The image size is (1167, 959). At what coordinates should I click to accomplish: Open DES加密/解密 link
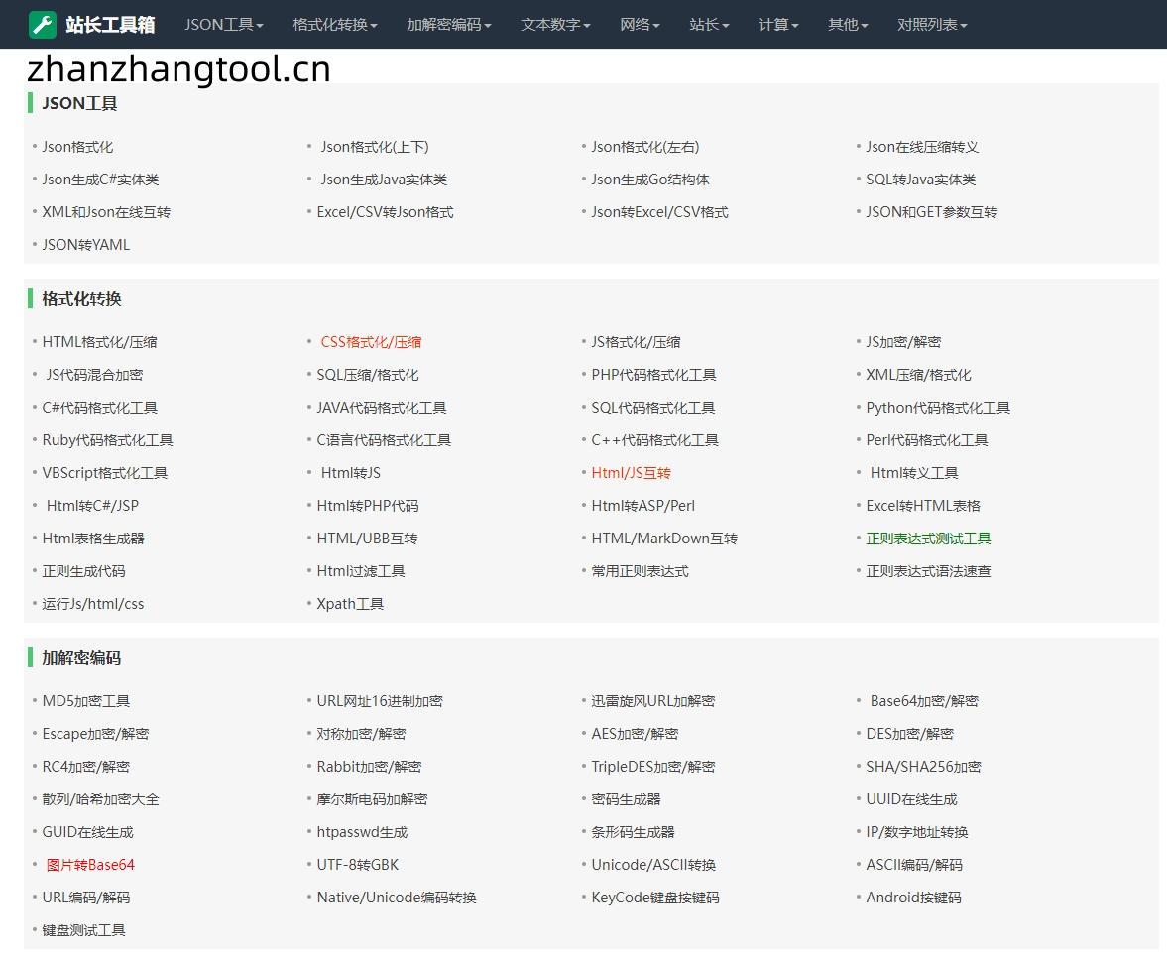tap(909, 734)
